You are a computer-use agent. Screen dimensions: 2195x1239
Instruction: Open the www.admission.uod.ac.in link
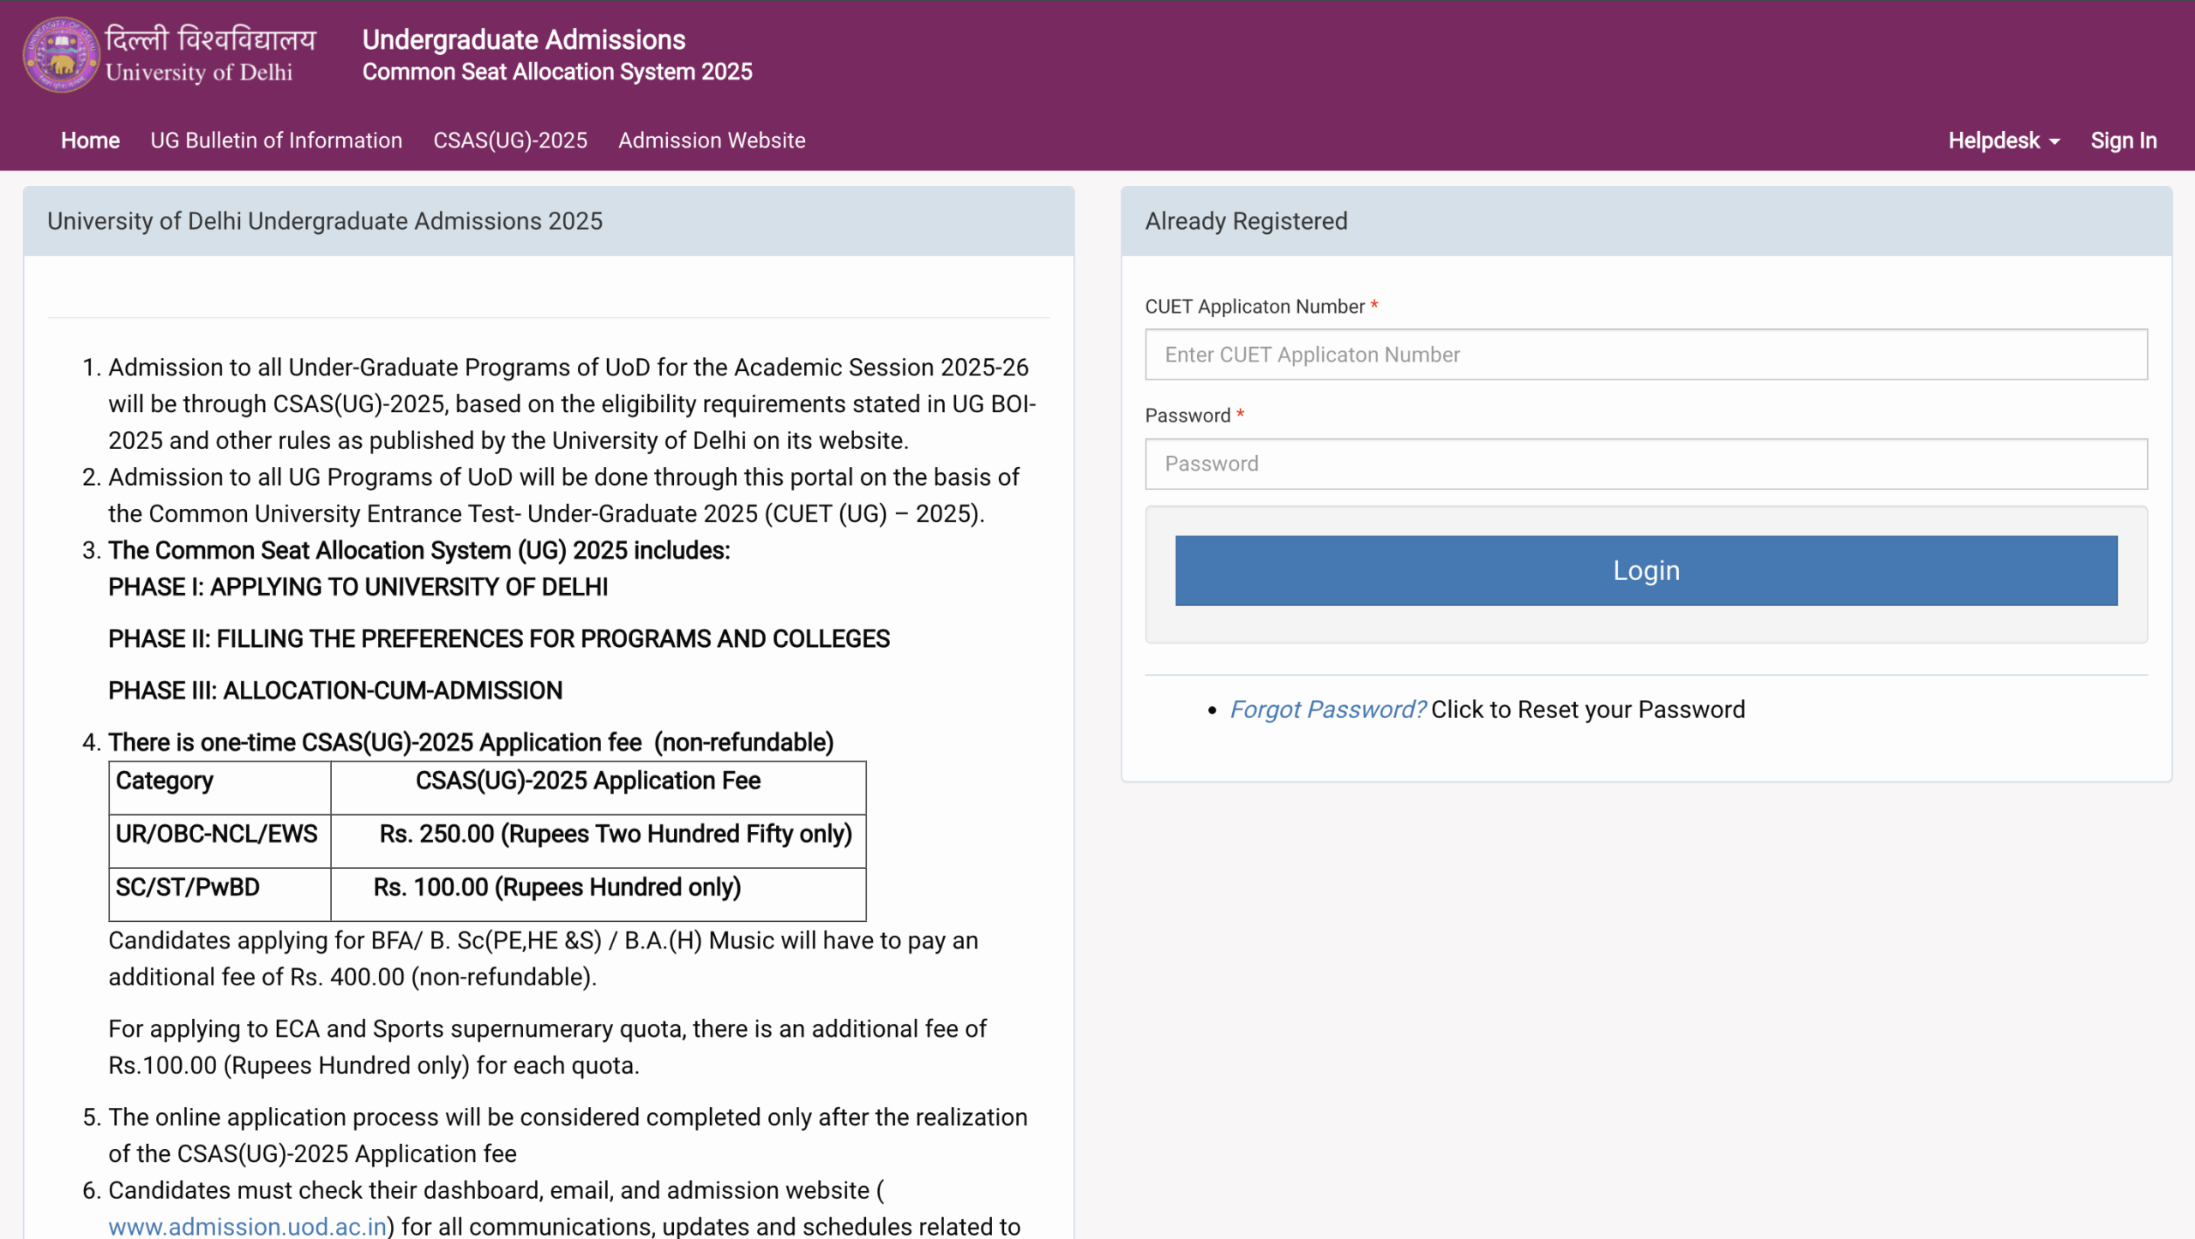point(247,1226)
